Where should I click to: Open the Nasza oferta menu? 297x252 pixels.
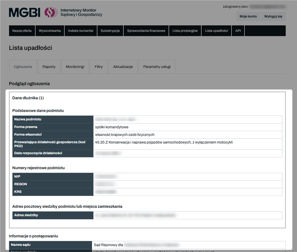tap(22, 31)
